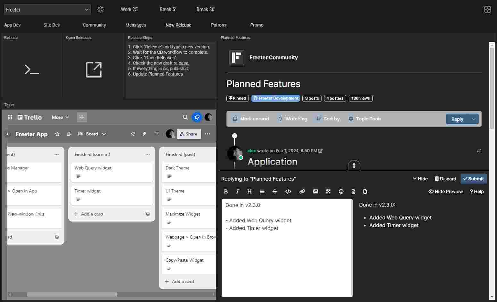Switch to the Messages tab
The width and height of the screenshot is (497, 302).
pyautogui.click(x=136, y=25)
